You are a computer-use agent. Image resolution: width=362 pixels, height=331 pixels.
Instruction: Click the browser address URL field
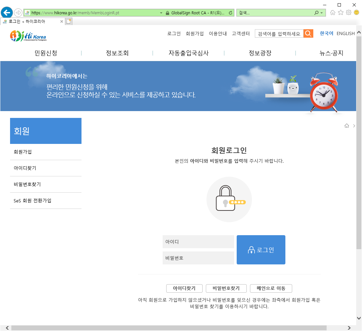click(x=95, y=13)
